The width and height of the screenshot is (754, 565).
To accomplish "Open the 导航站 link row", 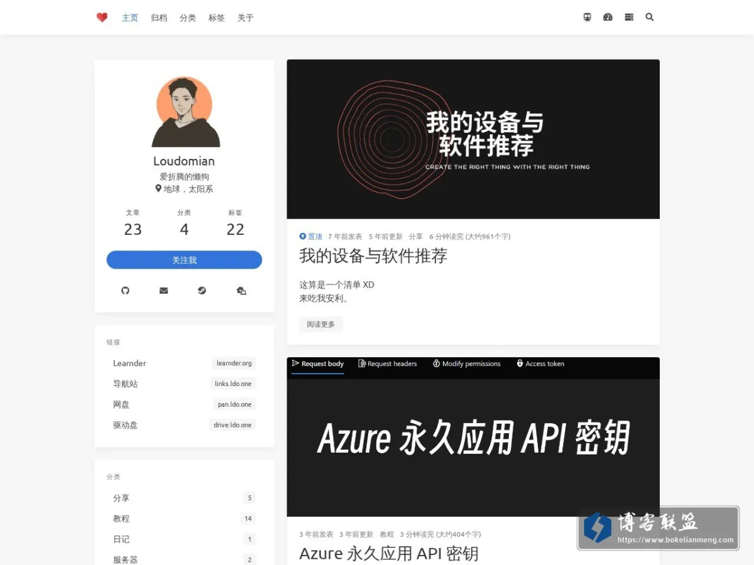I will (184, 384).
